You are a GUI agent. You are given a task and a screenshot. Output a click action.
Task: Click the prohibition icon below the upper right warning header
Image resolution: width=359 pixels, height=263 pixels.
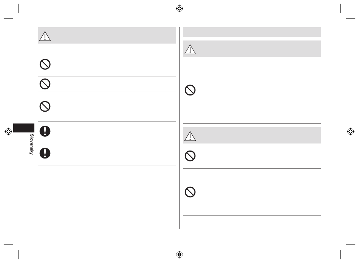click(190, 90)
